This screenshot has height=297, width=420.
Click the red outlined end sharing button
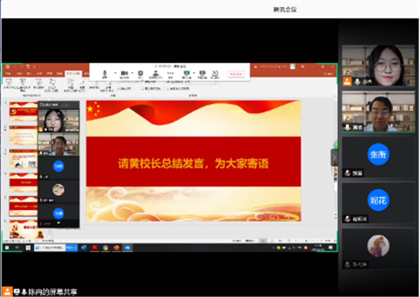click(236, 74)
